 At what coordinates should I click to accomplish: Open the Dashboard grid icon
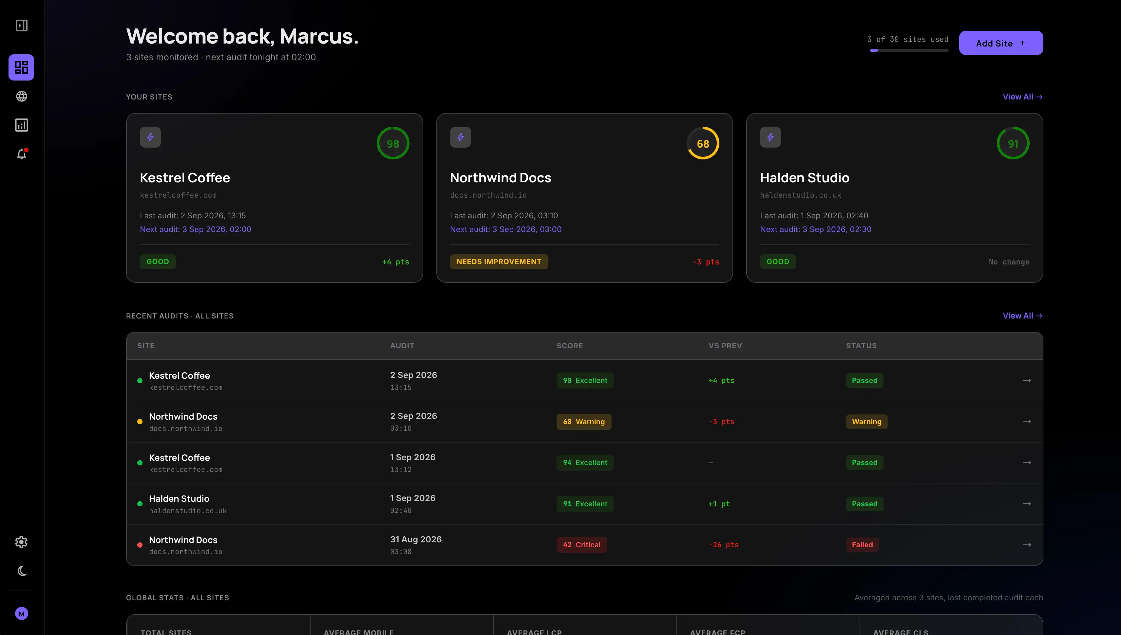(x=21, y=67)
